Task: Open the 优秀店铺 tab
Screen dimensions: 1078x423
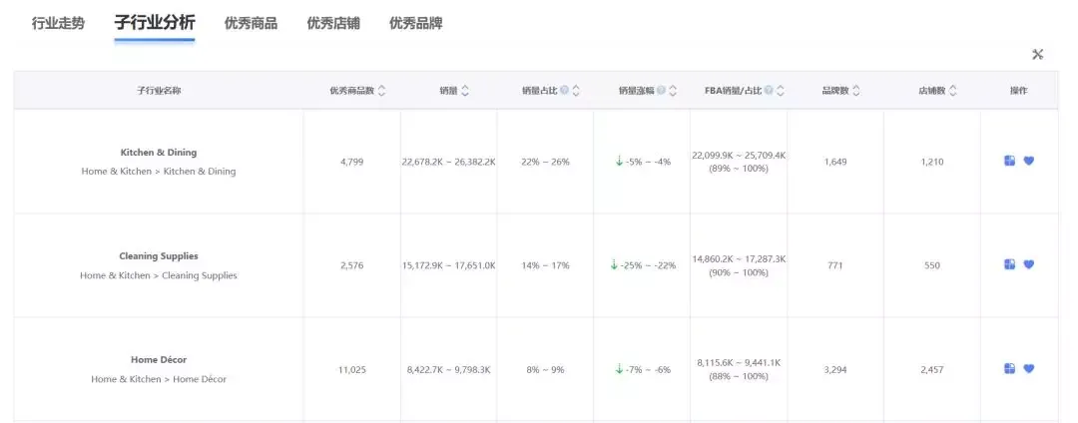Action: click(x=333, y=23)
